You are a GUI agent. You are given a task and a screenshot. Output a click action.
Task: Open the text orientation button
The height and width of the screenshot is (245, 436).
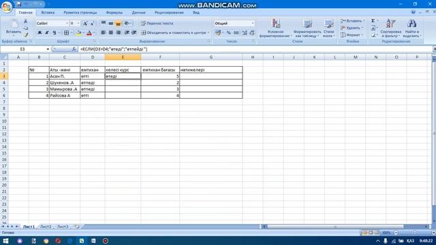(x=127, y=23)
